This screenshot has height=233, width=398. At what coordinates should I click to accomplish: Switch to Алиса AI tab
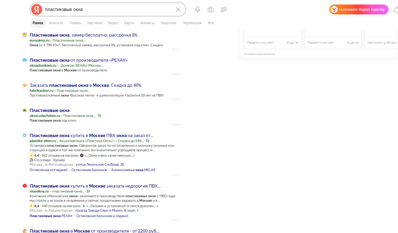coord(56,23)
